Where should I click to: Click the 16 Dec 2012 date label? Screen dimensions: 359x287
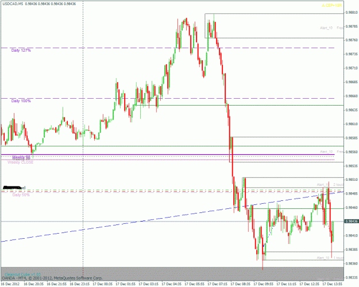point(10,284)
